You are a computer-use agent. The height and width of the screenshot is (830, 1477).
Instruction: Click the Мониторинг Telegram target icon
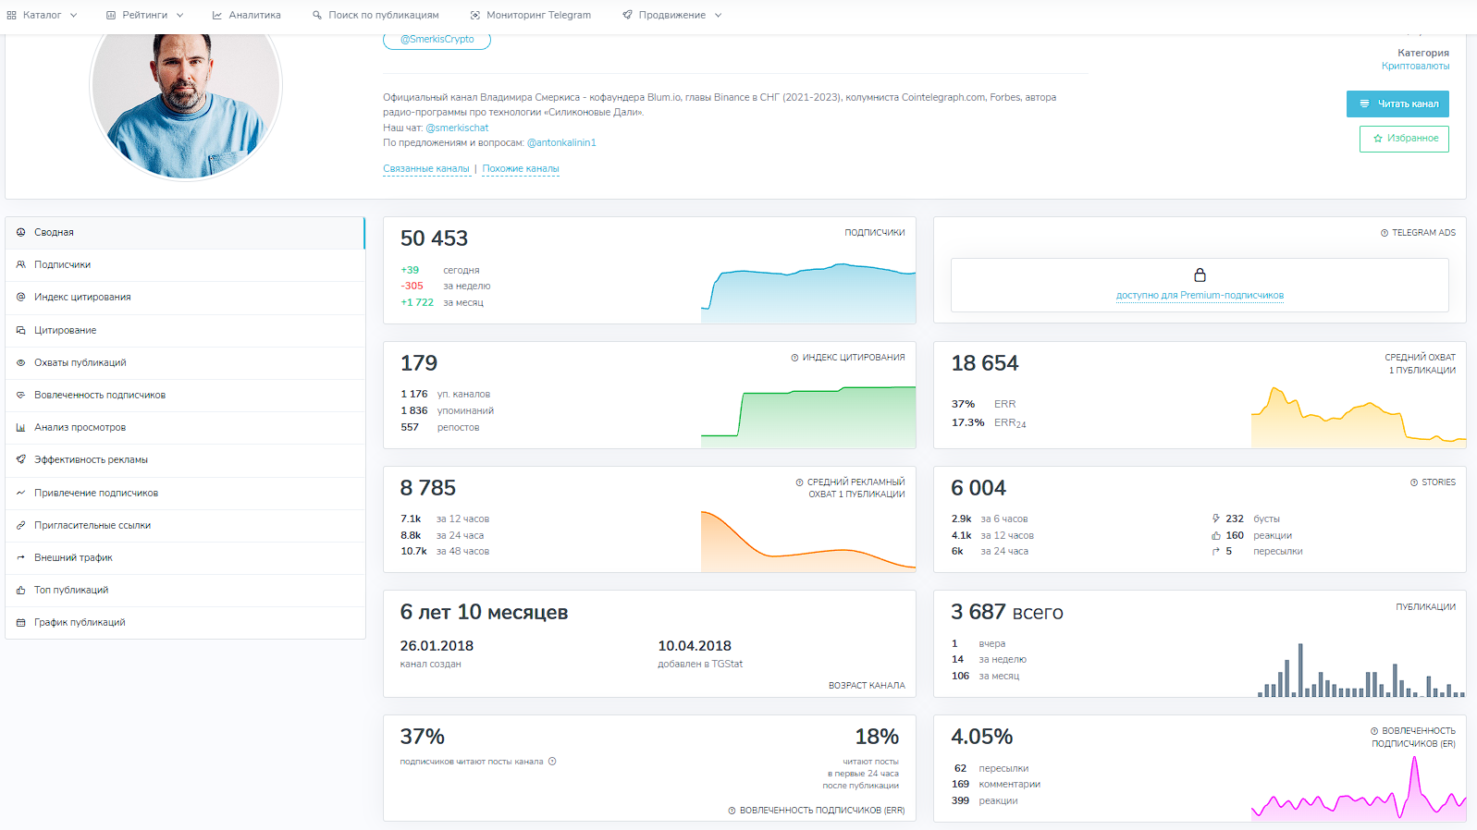click(475, 15)
